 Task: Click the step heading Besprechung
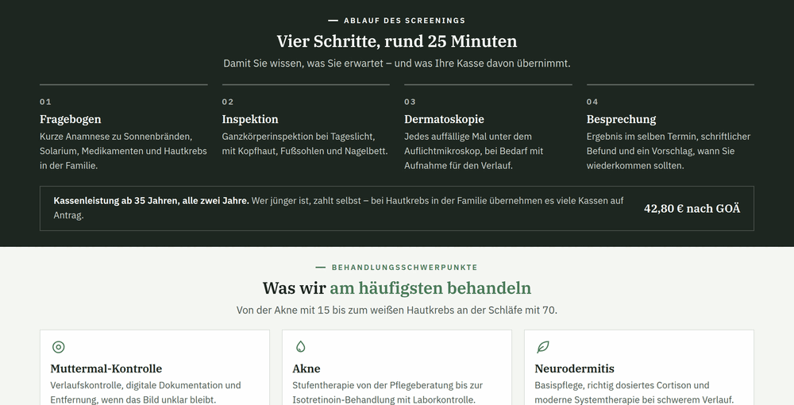click(x=622, y=119)
